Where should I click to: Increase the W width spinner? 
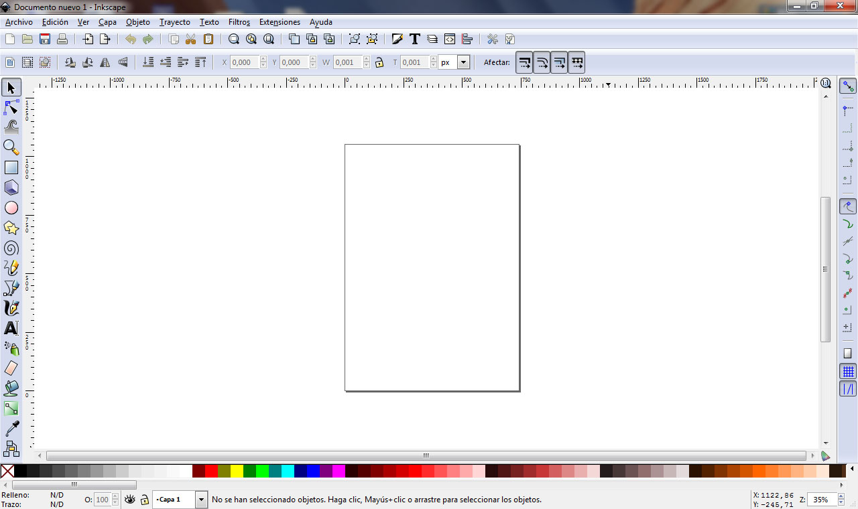367,59
